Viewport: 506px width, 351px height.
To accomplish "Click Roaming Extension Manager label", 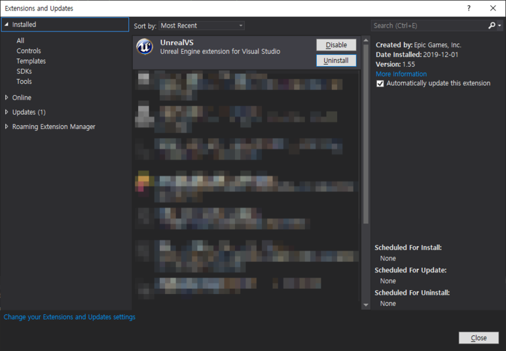I will [x=54, y=126].
